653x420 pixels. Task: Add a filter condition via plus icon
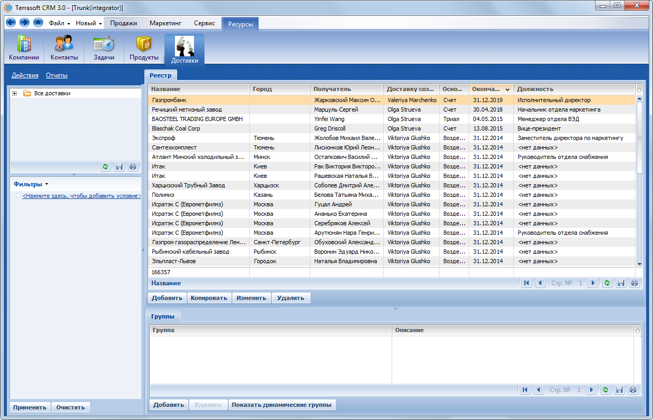pos(18,196)
